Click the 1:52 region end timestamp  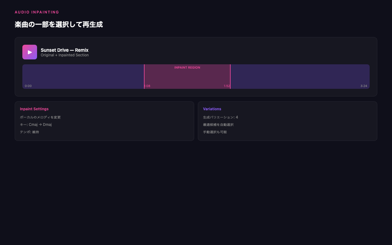pos(227,86)
